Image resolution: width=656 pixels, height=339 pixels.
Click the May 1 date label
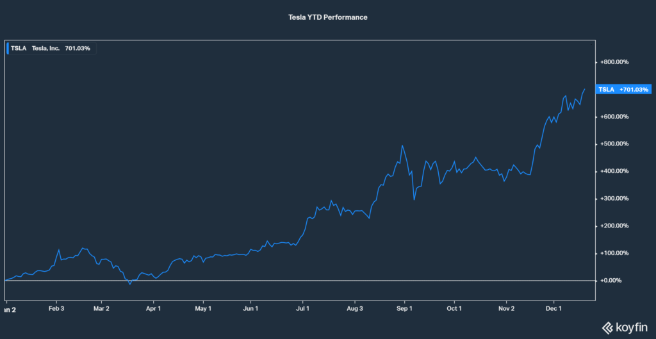(x=203, y=309)
